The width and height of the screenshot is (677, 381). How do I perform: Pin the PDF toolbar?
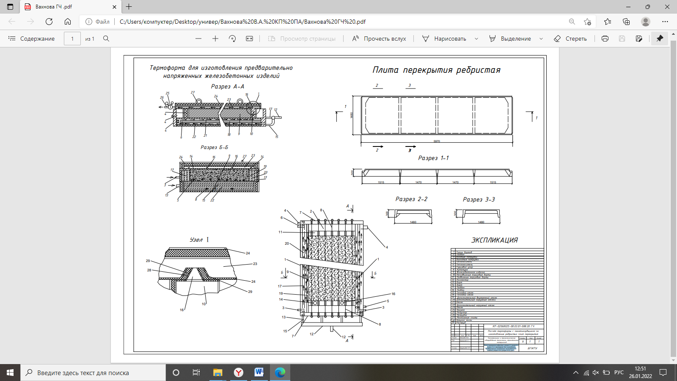[660, 39]
